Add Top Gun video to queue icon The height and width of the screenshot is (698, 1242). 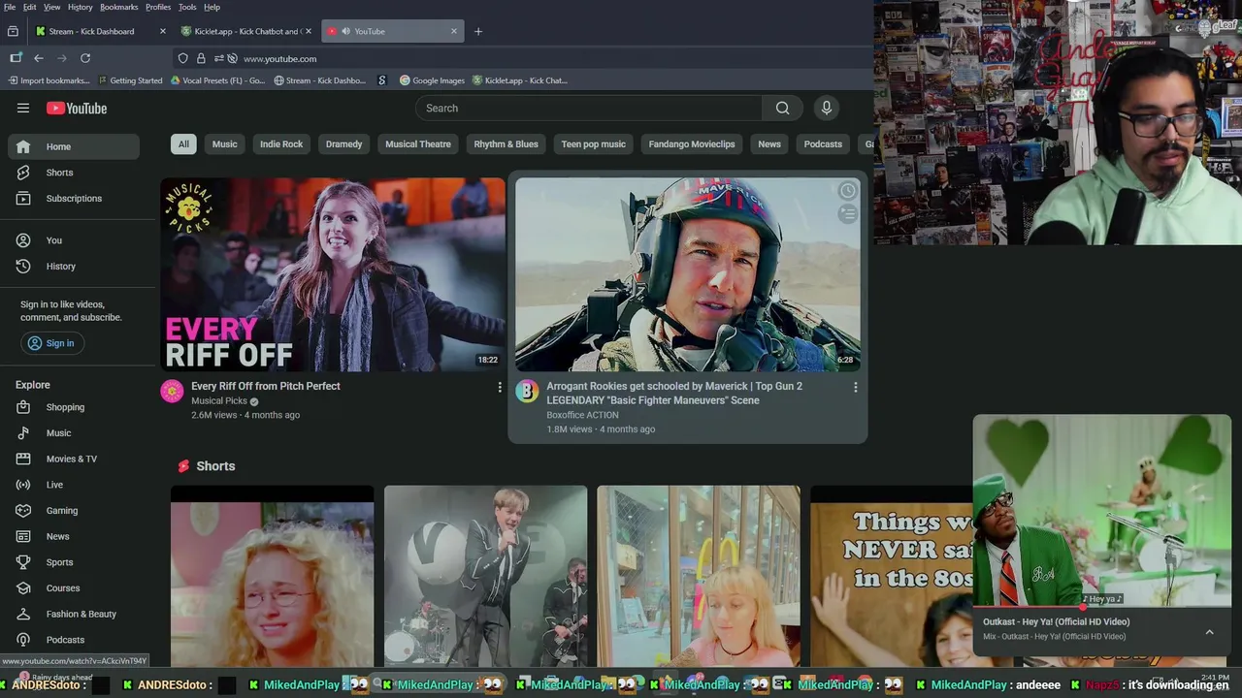tap(847, 214)
